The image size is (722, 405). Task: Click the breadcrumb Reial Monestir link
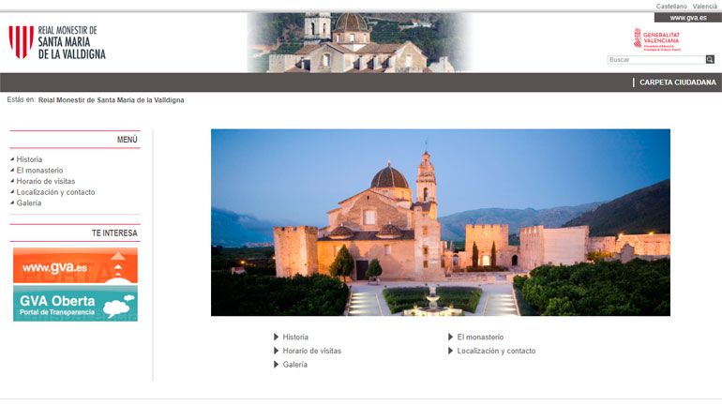[111, 99]
